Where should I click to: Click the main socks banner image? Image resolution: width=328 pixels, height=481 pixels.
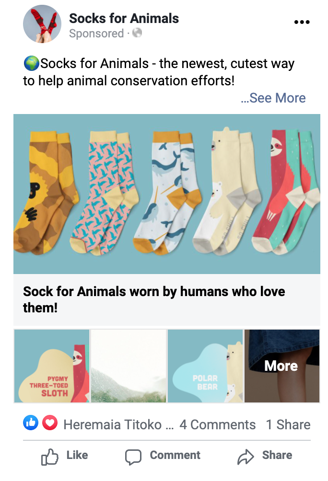coord(166,194)
